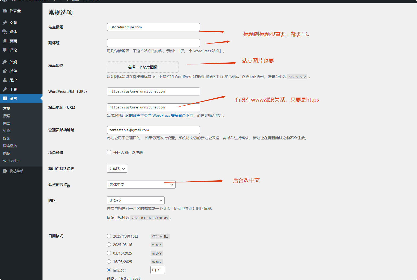The image size is (417, 280).
Task: Click the 页面 menu label
Action: [13, 41]
